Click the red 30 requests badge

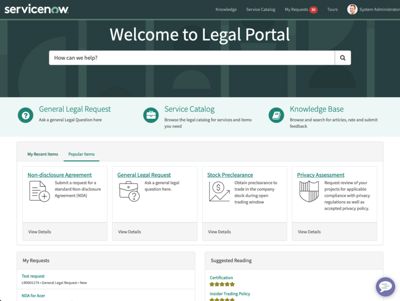(313, 9)
